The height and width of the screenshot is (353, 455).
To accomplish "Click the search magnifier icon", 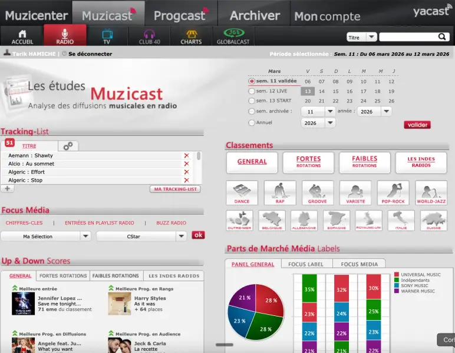I will [x=442, y=37].
